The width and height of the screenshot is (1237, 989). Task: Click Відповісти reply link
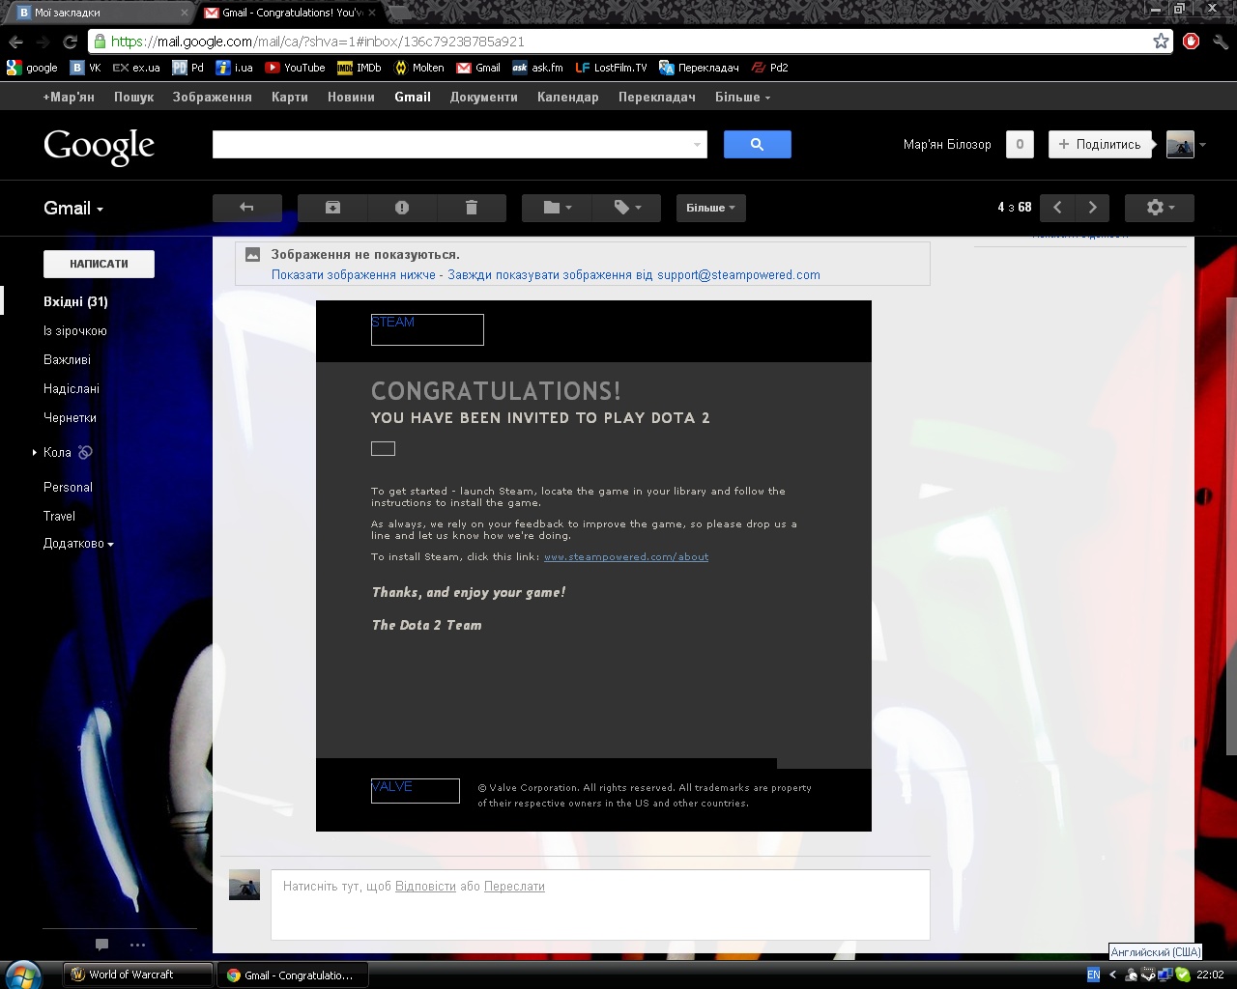tap(425, 887)
